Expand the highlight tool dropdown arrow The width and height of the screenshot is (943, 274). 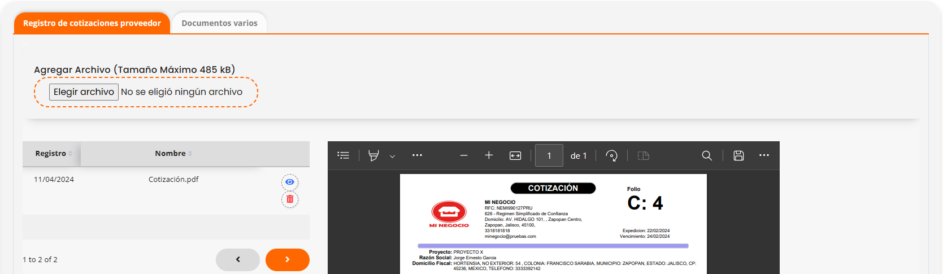pyautogui.click(x=392, y=156)
